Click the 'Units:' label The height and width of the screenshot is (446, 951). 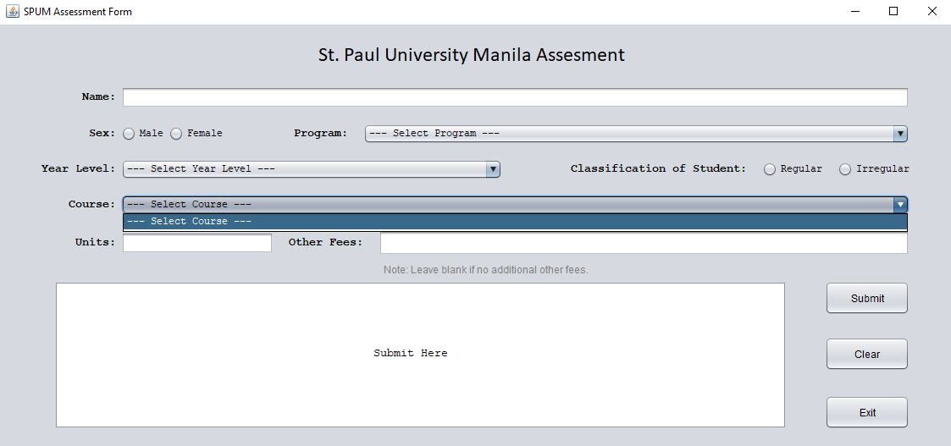click(95, 242)
